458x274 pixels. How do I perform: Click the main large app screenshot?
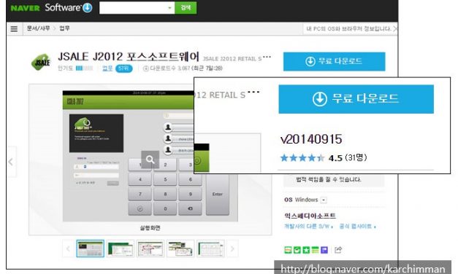(x=150, y=156)
